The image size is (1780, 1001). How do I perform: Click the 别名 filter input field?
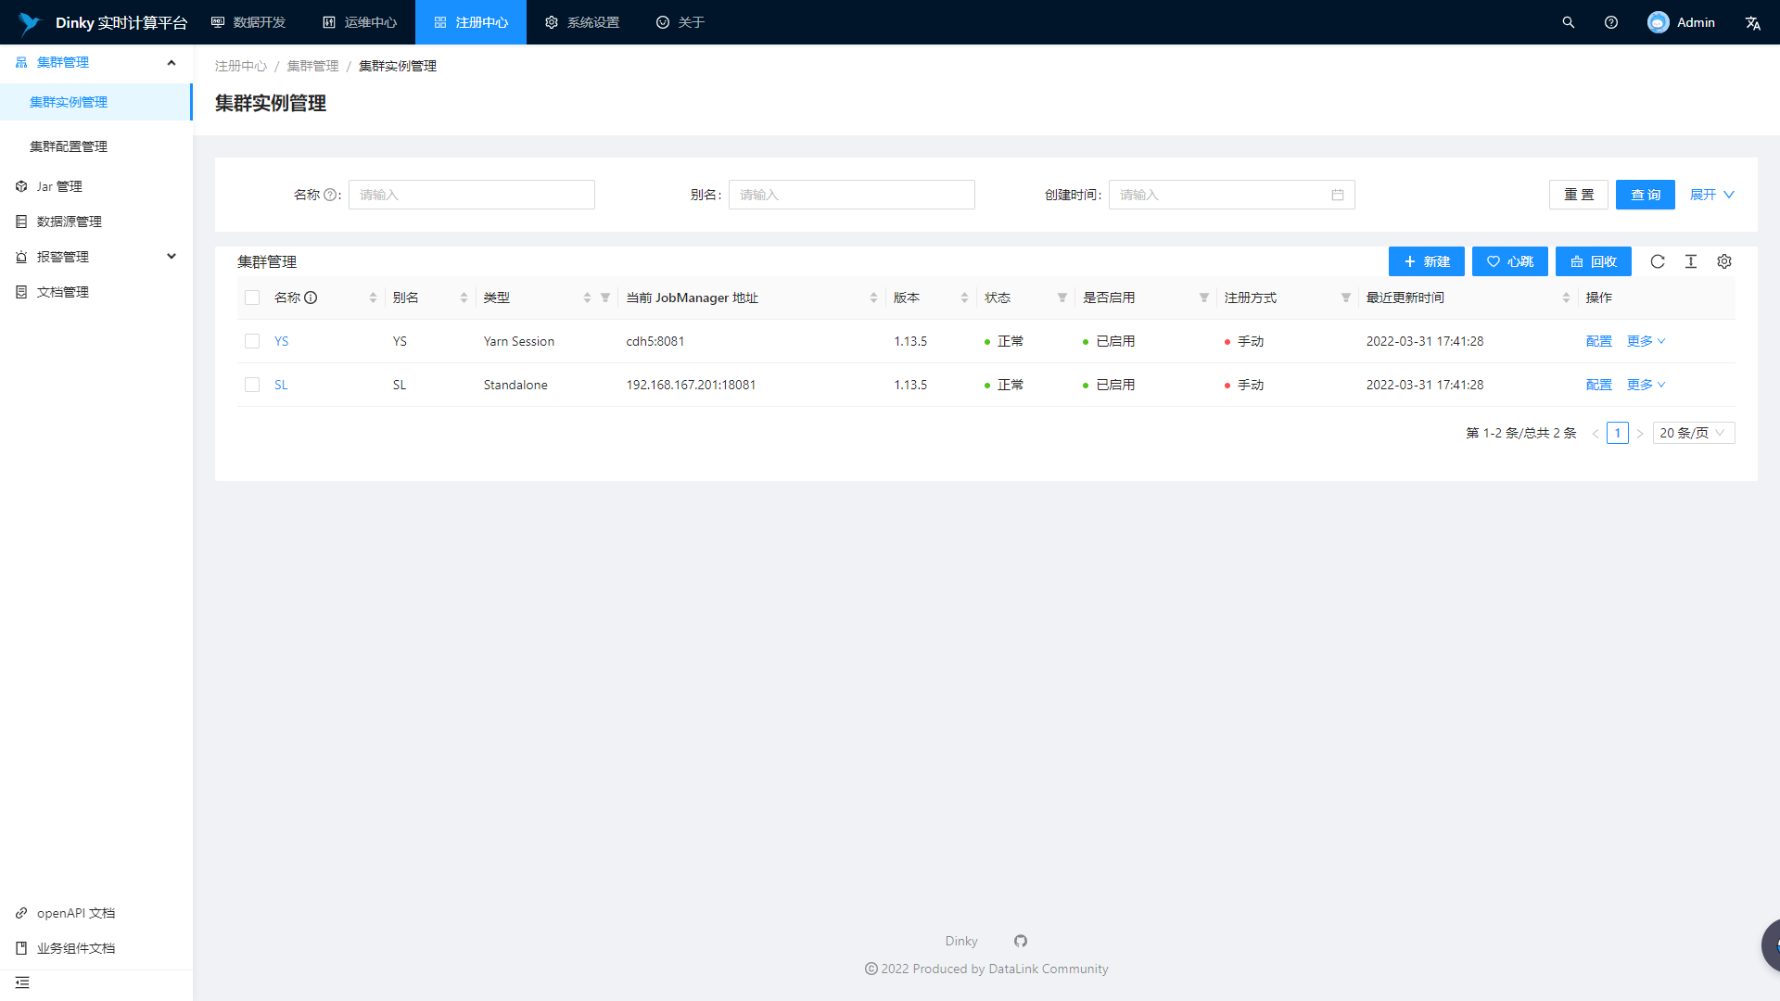coord(852,195)
